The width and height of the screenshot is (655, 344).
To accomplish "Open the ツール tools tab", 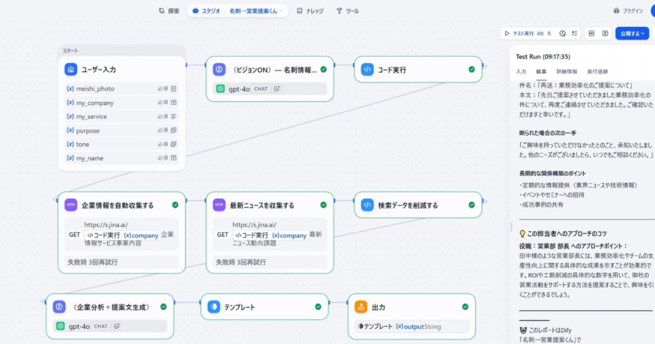I will [347, 11].
